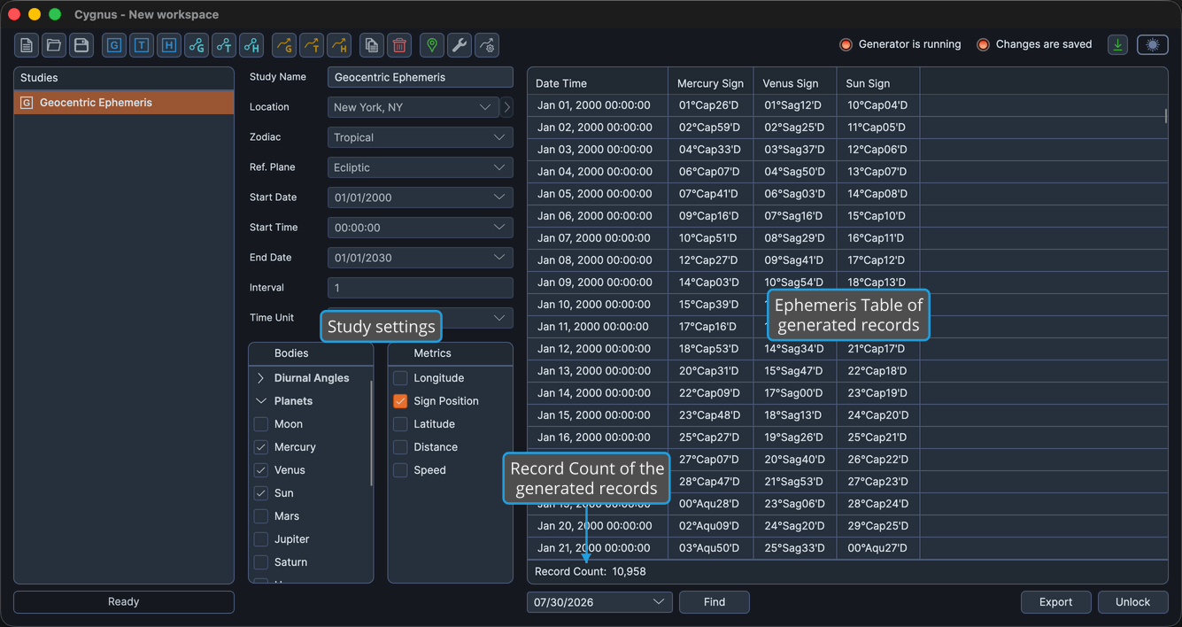Click the teal node H study icon
This screenshot has height=627, width=1182.
pyautogui.click(x=251, y=45)
